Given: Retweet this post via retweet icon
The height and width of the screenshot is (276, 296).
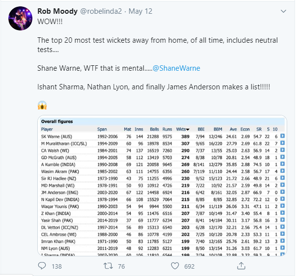Looking at the screenshot, I should [111, 266].
